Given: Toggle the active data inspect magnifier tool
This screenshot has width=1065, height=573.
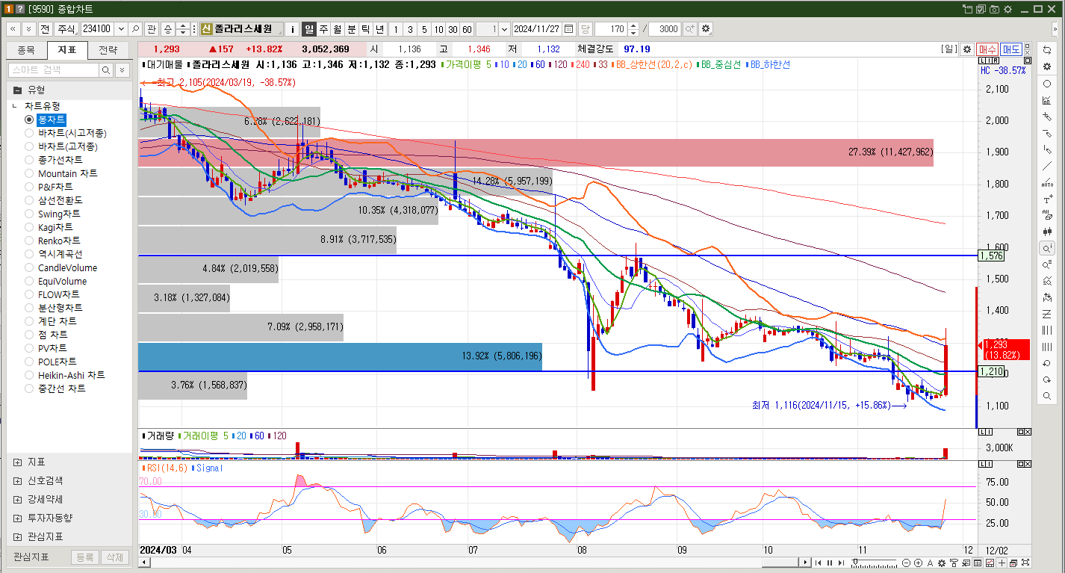Looking at the screenshot, I should click(x=1047, y=248).
